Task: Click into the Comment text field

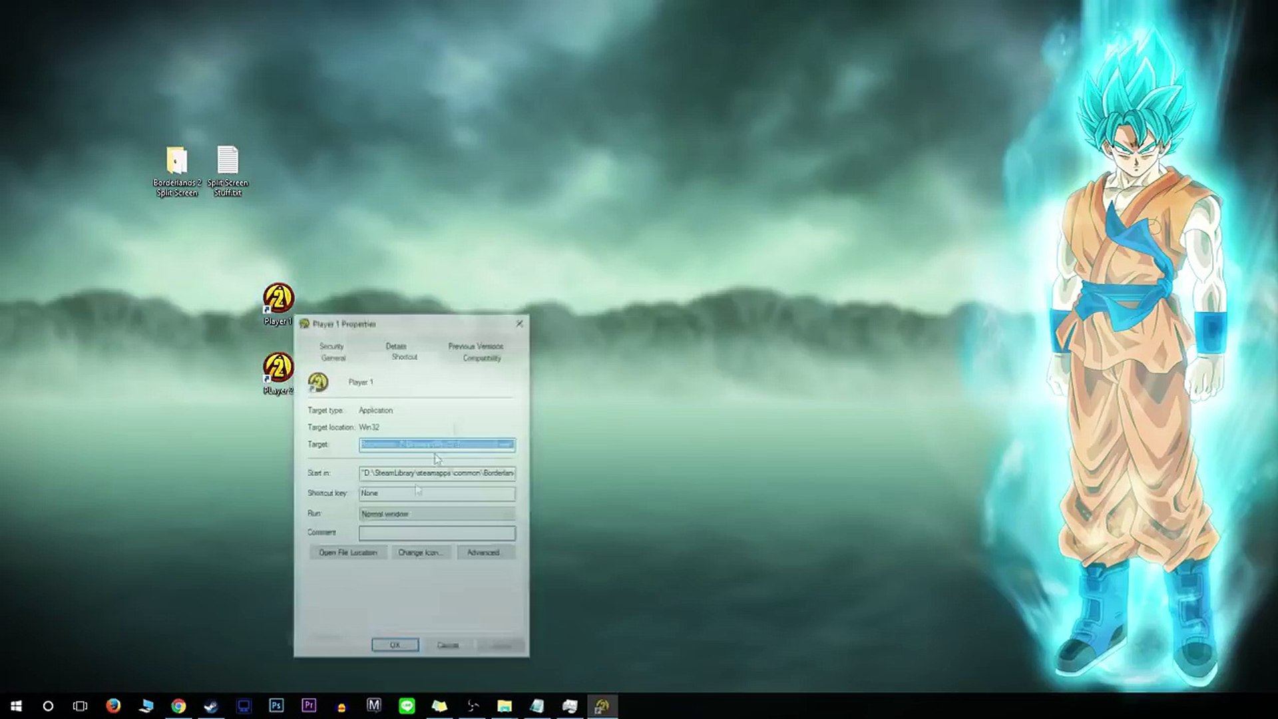Action: pyautogui.click(x=437, y=533)
